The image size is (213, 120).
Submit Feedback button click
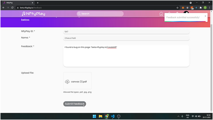tap(75, 104)
